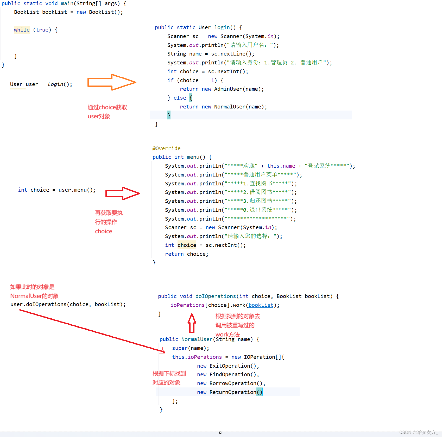Click 'new FindOperation(),' array element
This screenshot has height=437, width=442.
point(228,374)
